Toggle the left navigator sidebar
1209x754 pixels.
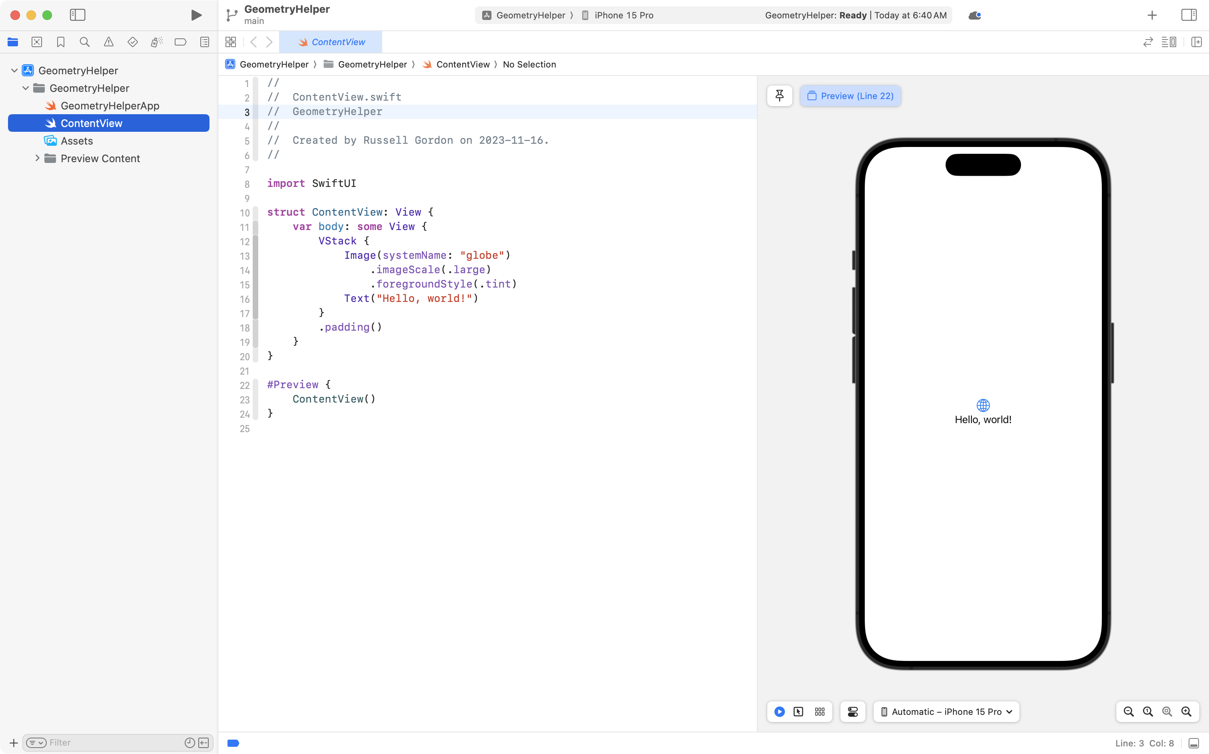coord(78,15)
